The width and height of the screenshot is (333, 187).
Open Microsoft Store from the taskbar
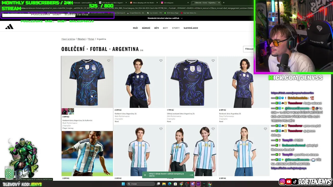175,184
